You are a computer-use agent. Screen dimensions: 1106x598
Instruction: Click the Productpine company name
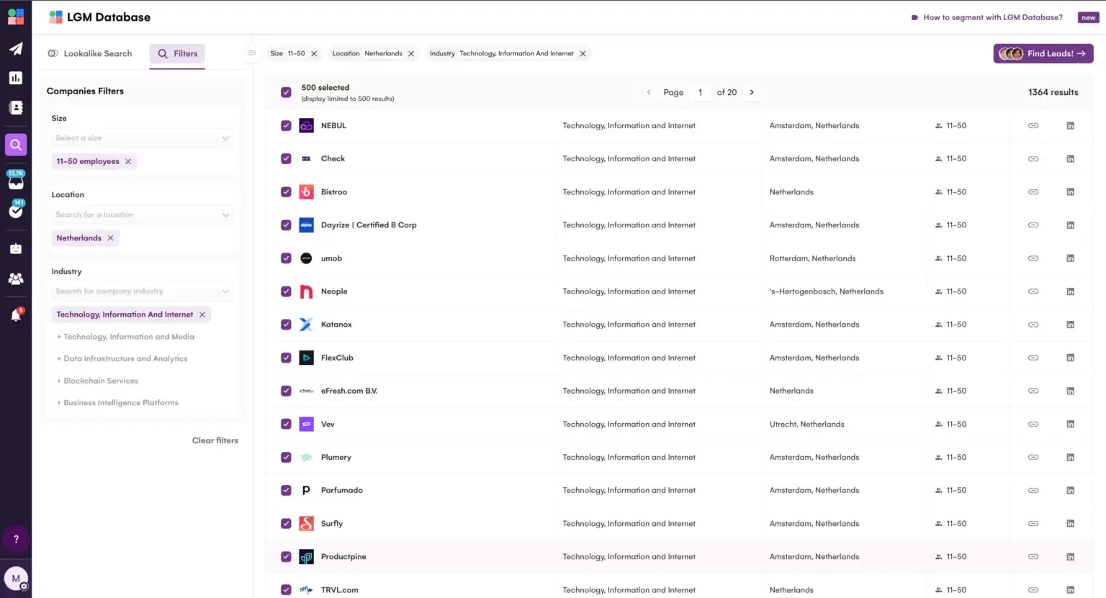tap(343, 557)
